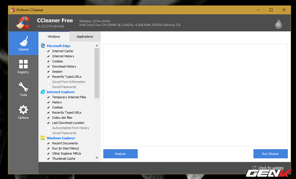Toggle Index.dat files checkbox

[49, 117]
